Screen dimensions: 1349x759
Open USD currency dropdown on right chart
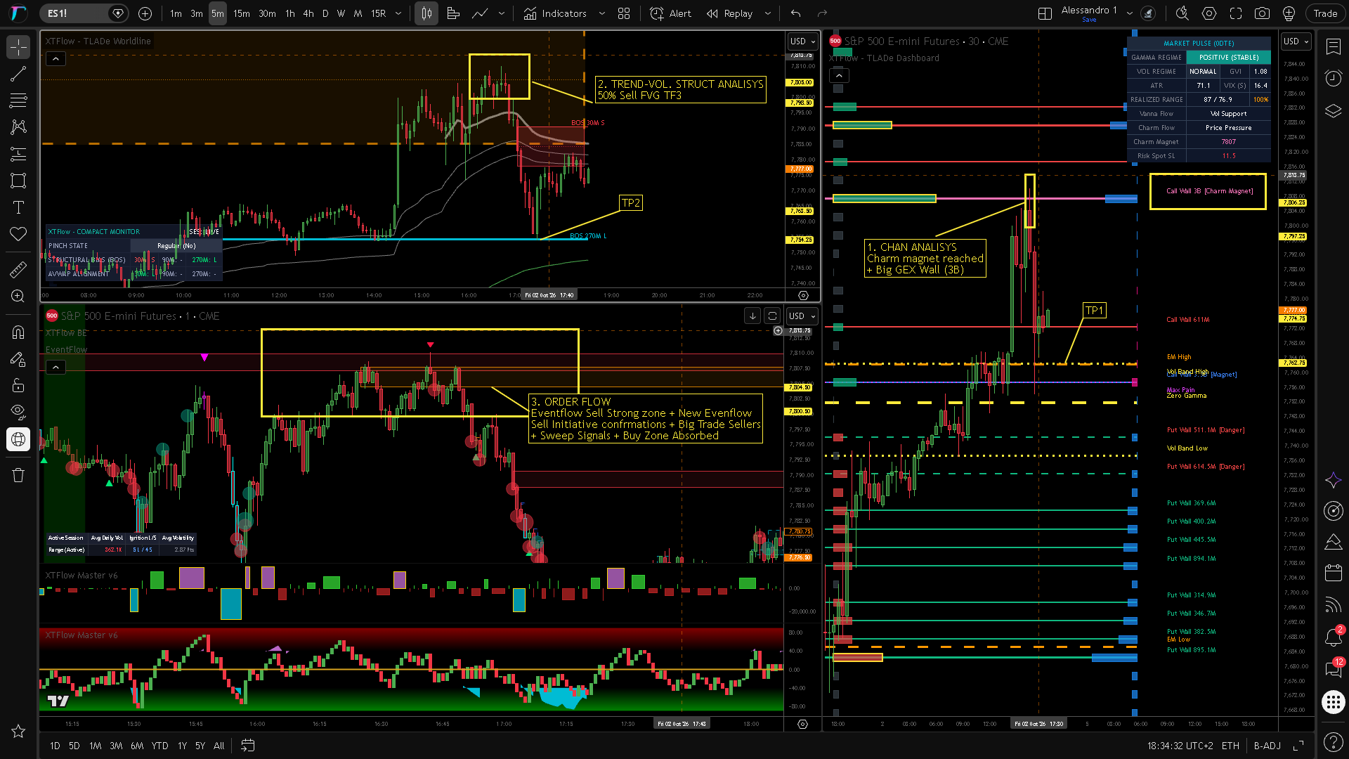click(1296, 41)
